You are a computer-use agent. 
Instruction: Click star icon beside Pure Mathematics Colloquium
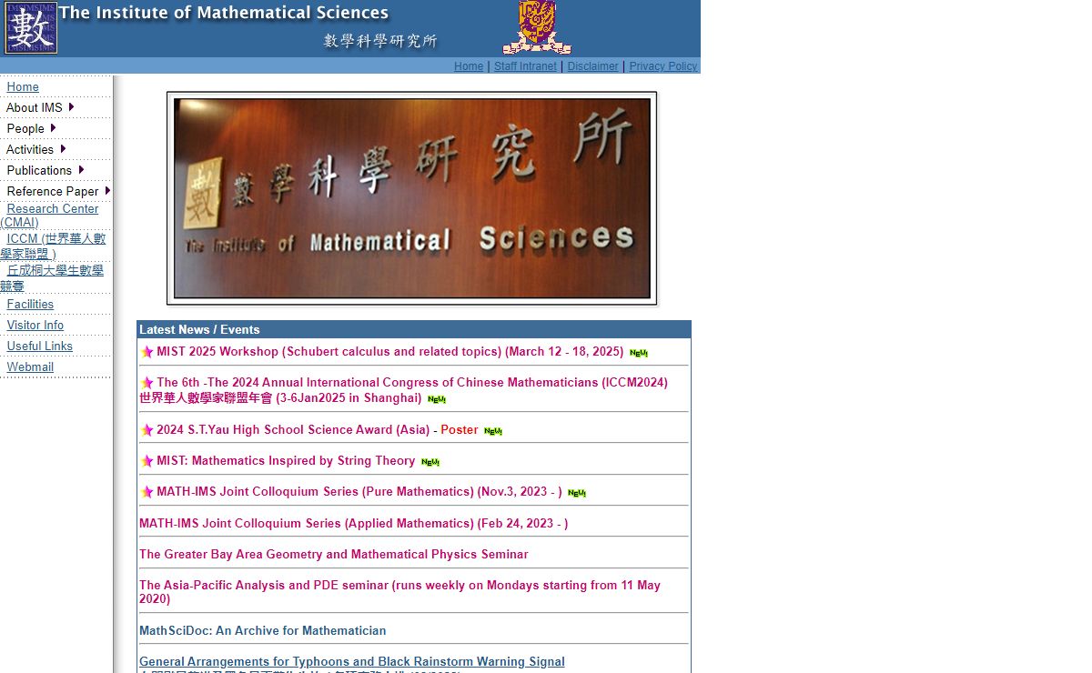pos(147,492)
